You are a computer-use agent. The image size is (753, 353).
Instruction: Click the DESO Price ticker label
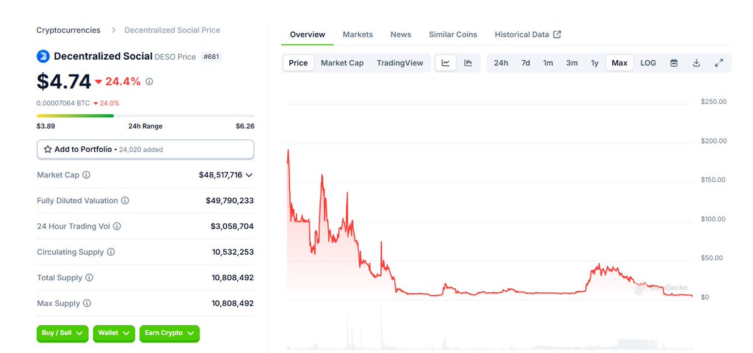[175, 57]
